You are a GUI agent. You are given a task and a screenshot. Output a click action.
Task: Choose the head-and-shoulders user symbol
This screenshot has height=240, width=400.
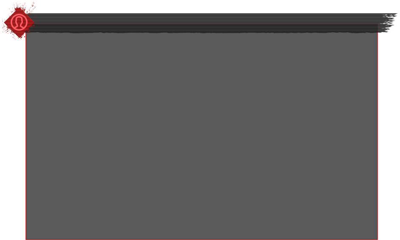(x=19, y=22)
